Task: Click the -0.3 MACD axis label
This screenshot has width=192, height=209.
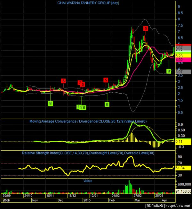Action: (x=181, y=147)
